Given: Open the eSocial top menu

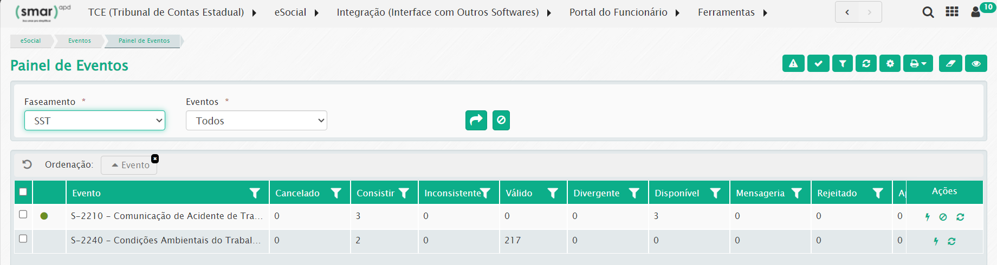Looking at the screenshot, I should tap(296, 12).
